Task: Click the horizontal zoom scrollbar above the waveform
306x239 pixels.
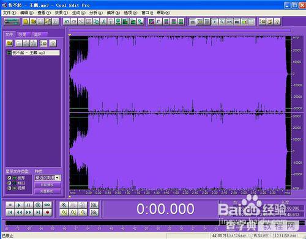Action: 180,31
